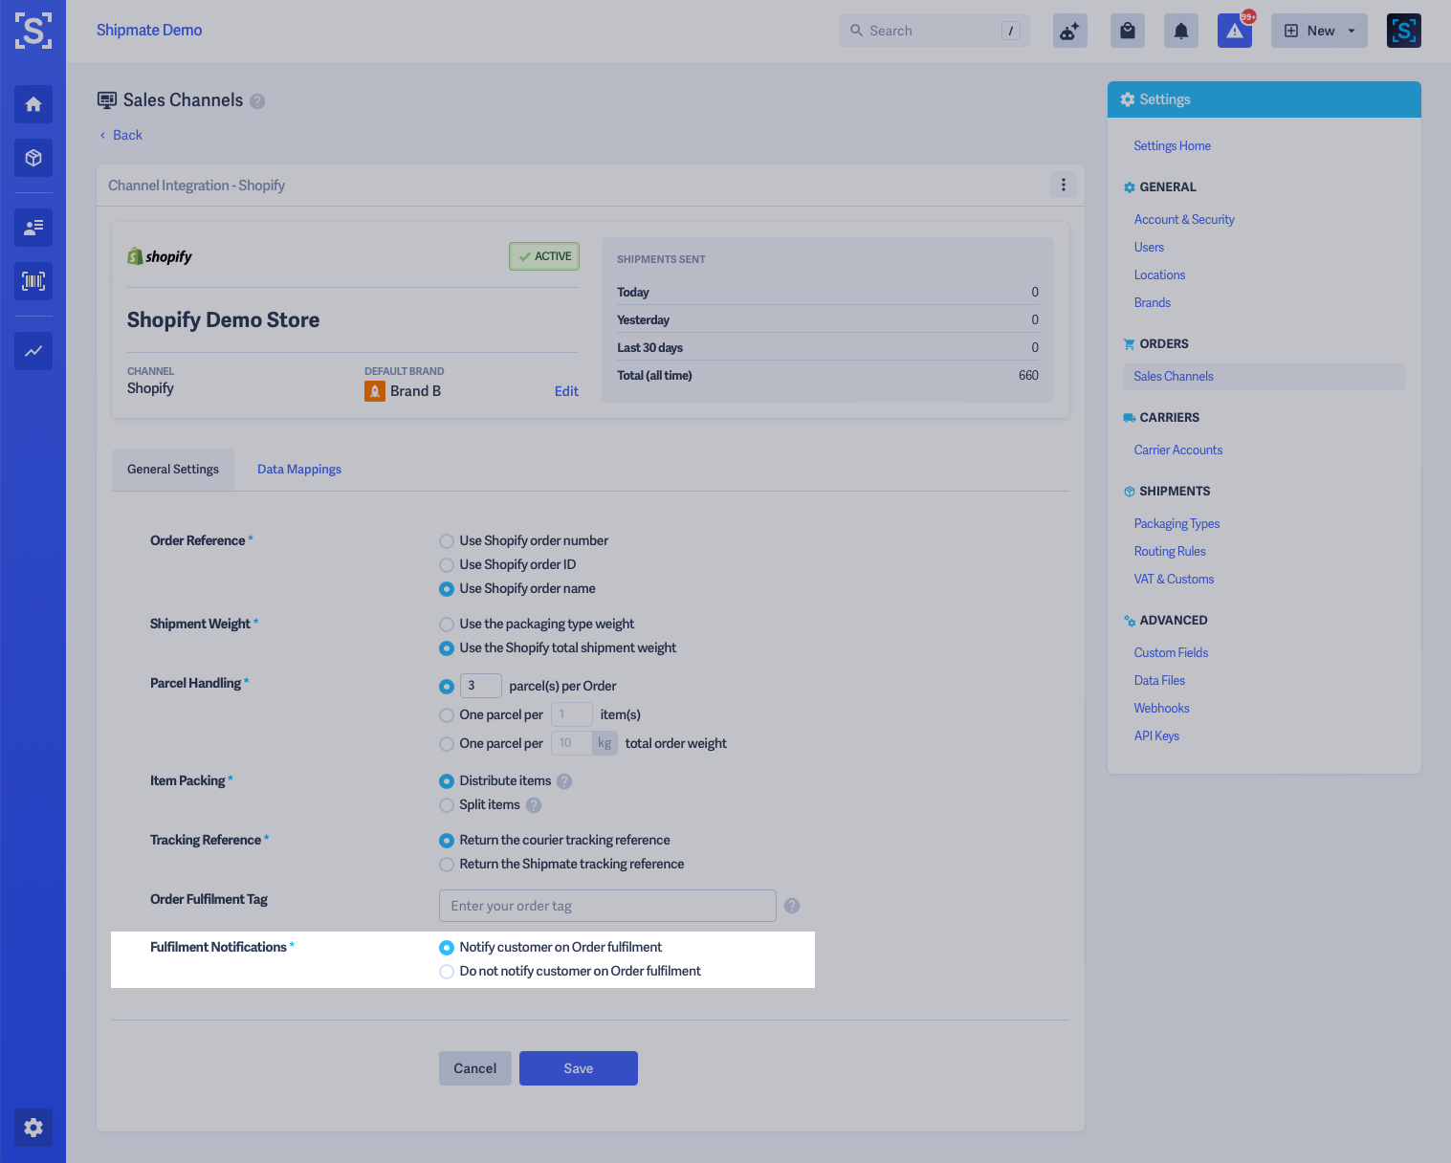Open Settings via the gear icon
The height and width of the screenshot is (1163, 1451).
pos(33,1128)
